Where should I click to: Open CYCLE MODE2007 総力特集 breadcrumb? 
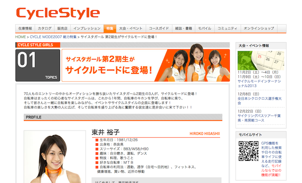pos(53,37)
